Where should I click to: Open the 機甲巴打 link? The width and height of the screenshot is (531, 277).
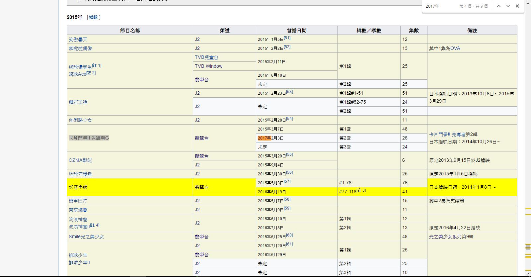click(78, 201)
